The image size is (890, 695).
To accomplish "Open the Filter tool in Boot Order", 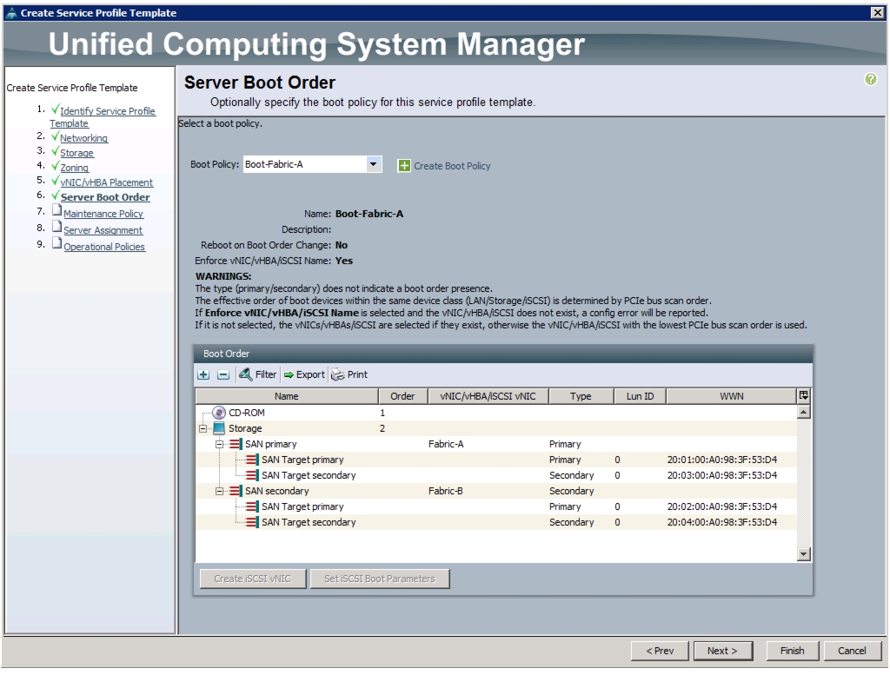I will pos(257,374).
